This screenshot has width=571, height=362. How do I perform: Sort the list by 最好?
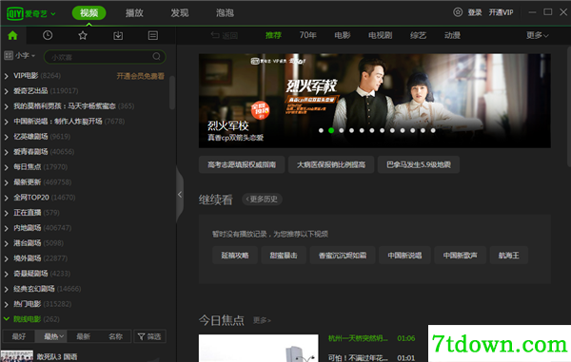click(x=19, y=336)
